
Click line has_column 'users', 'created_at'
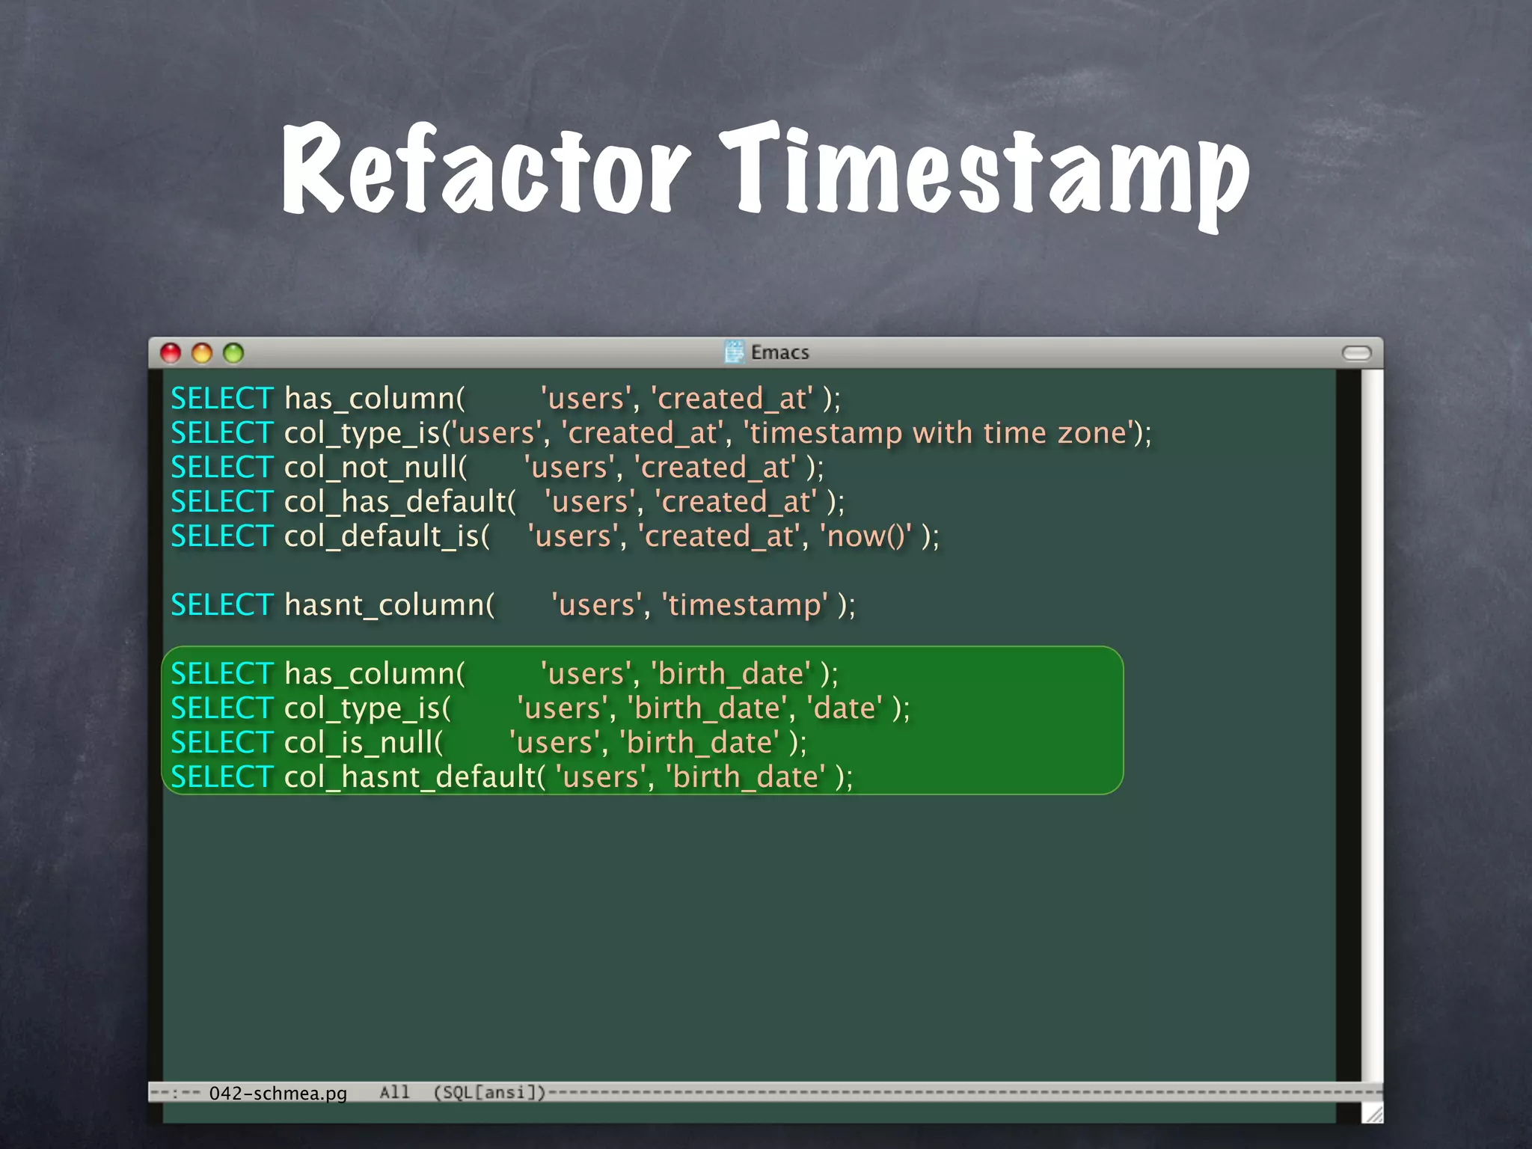click(506, 398)
